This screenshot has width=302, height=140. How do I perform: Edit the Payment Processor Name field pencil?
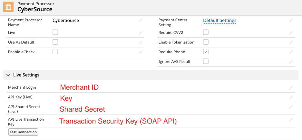pyautogui.click(x=141, y=20)
